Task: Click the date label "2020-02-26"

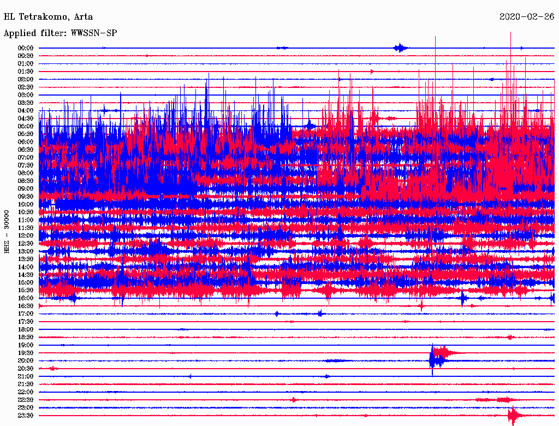Action: point(527,17)
